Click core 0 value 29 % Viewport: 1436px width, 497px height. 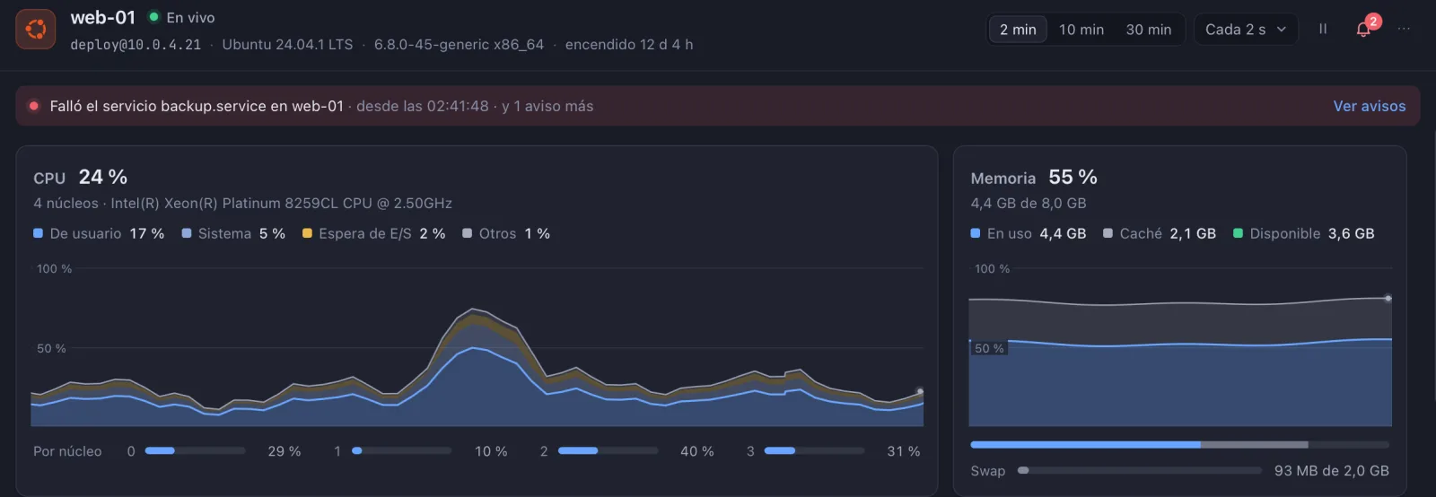(x=285, y=451)
